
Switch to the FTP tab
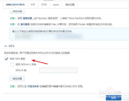coord(33,5)
